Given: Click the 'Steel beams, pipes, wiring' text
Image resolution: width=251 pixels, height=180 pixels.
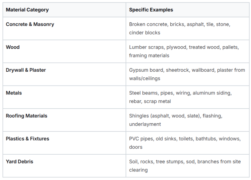Looking at the screenshot, I should pos(160,93).
